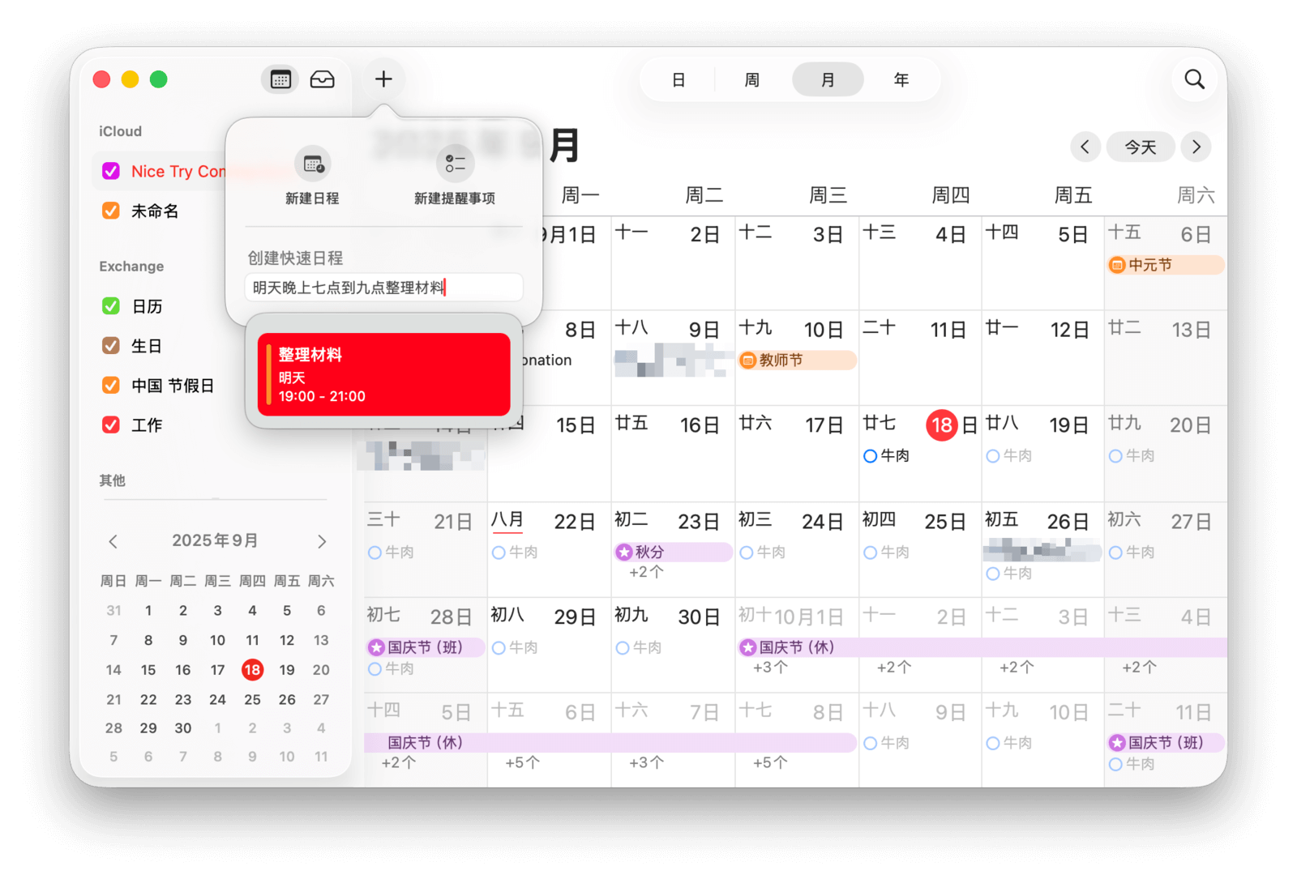Disable the 工作 calendar checkbox

(x=111, y=425)
